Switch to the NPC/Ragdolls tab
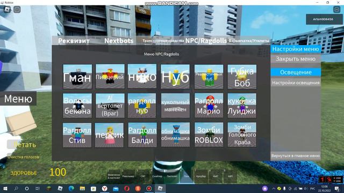 206,41
